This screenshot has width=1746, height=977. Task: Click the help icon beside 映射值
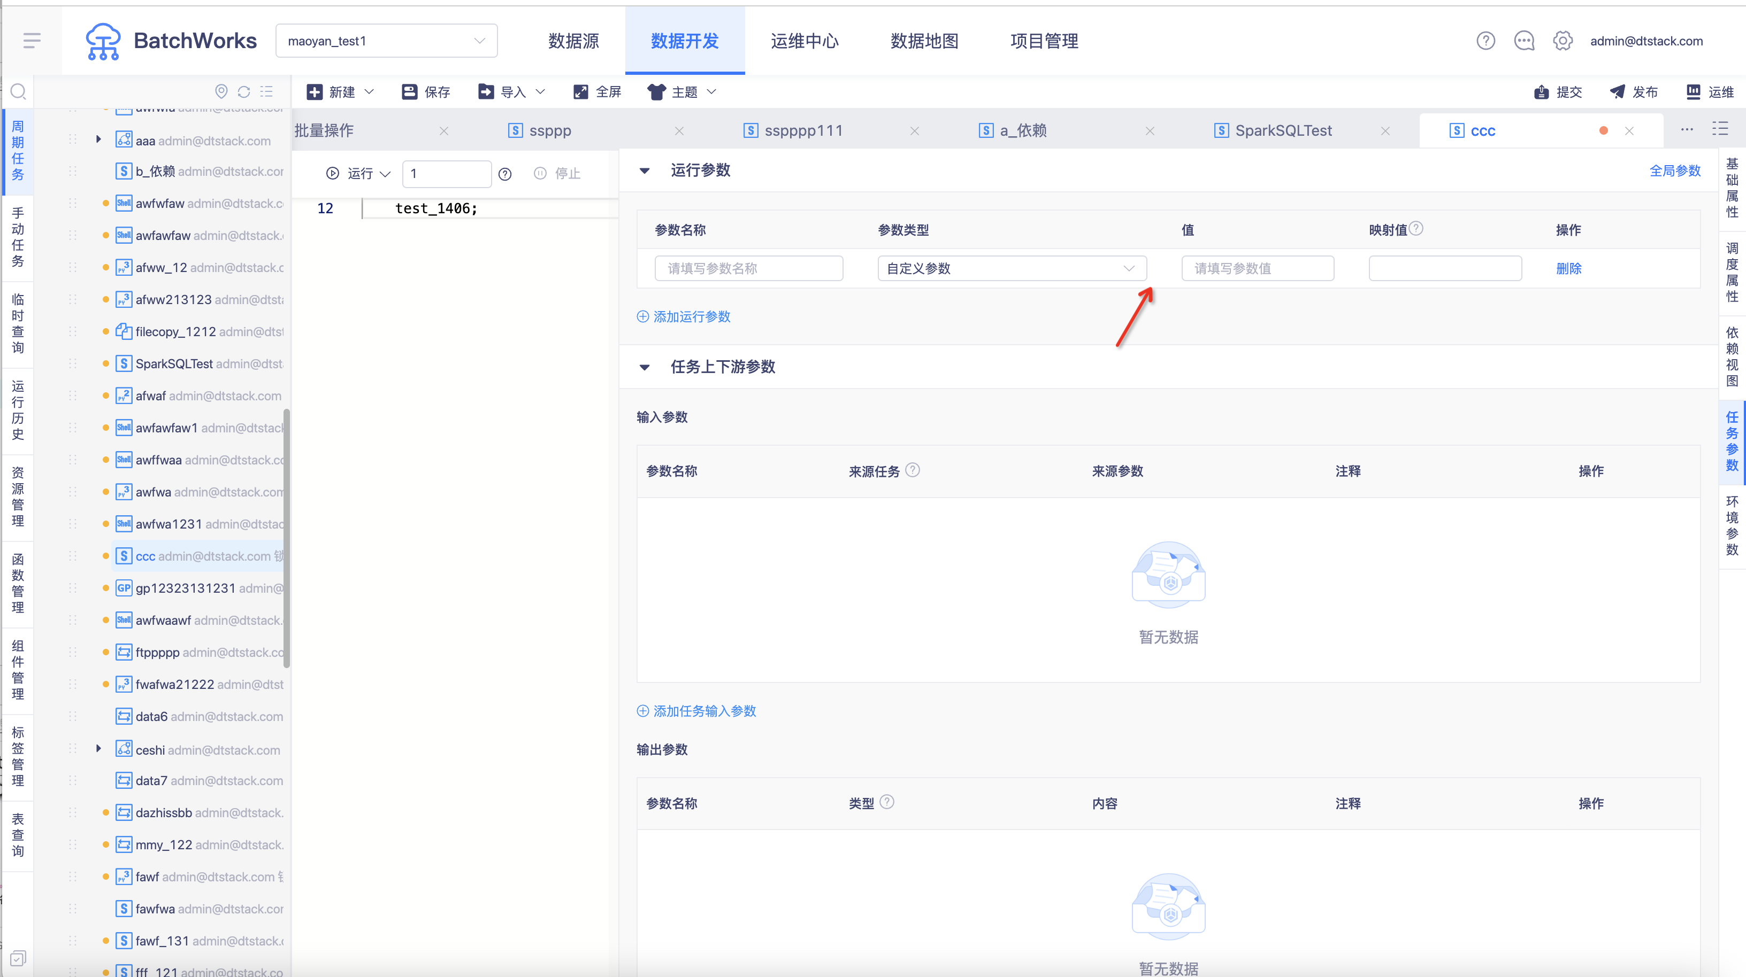pos(1416,229)
